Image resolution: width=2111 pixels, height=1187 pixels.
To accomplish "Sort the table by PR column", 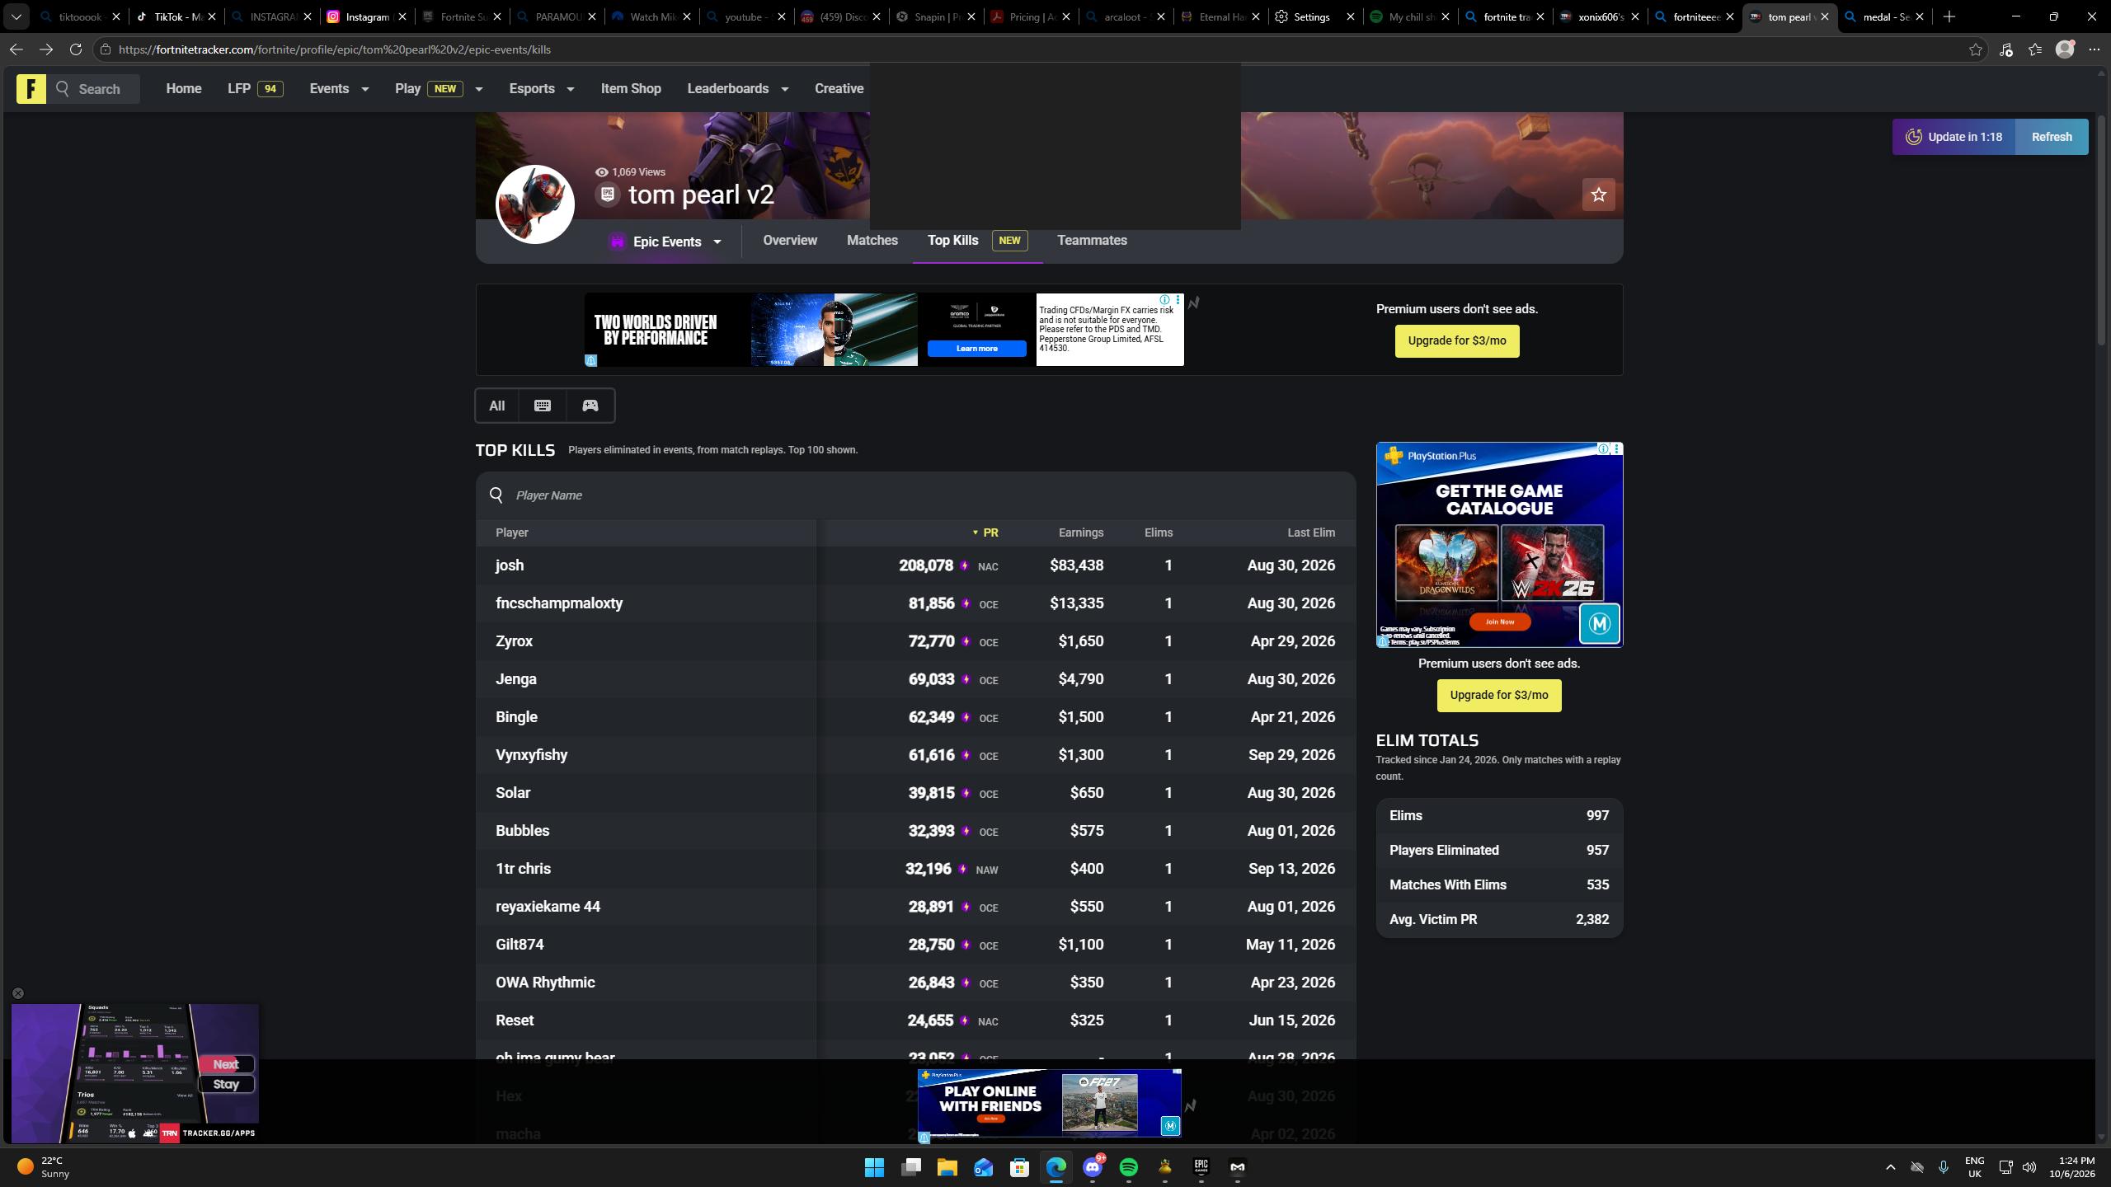I will point(985,533).
